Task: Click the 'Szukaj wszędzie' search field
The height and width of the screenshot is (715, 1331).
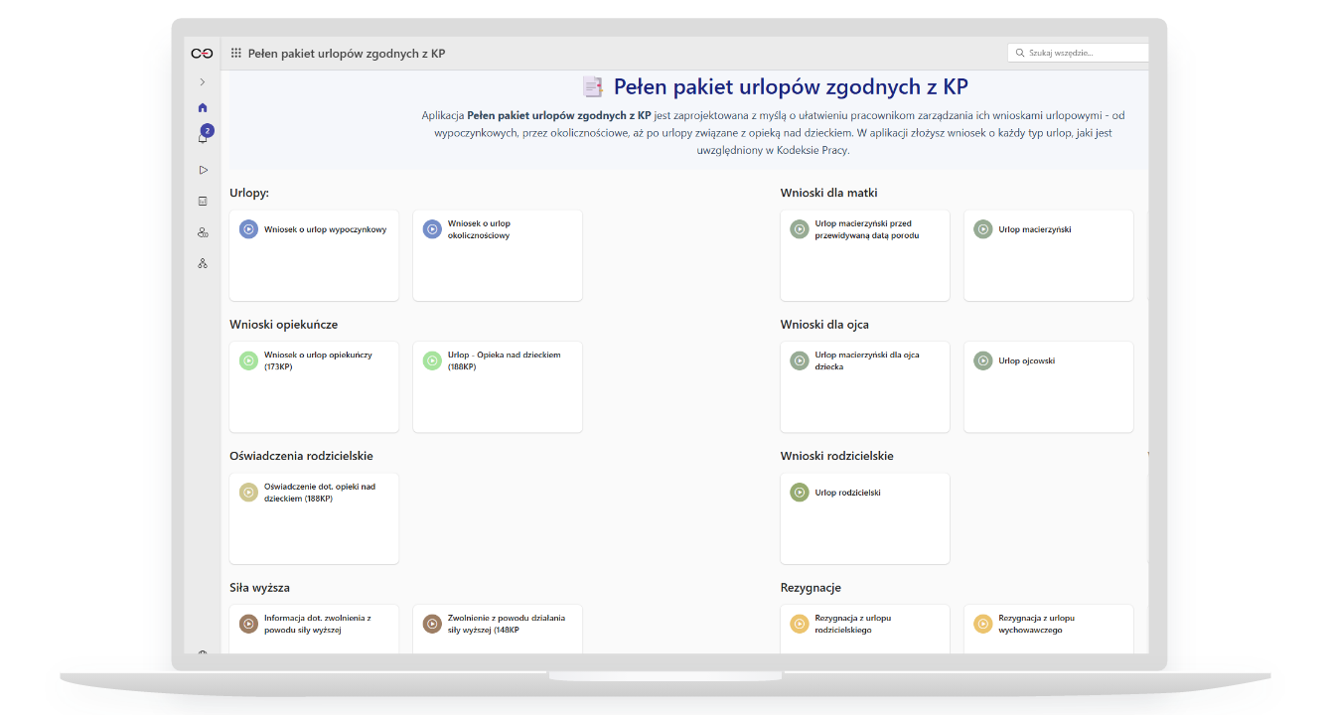Action: 1081,53
